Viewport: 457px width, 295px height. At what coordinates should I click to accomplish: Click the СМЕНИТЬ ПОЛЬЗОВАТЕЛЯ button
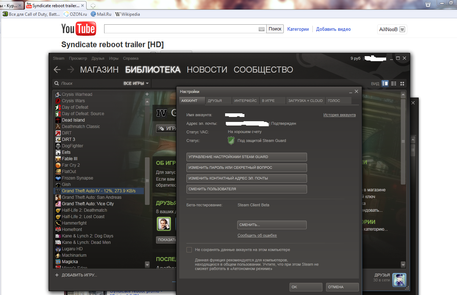click(x=247, y=189)
